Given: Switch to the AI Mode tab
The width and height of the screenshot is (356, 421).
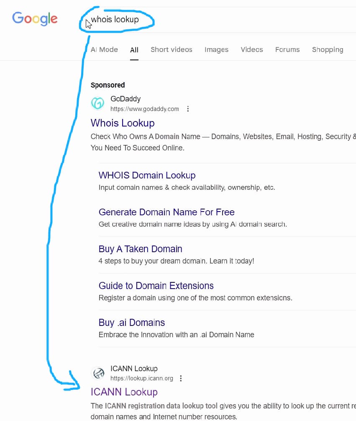Looking at the screenshot, I should click(104, 50).
